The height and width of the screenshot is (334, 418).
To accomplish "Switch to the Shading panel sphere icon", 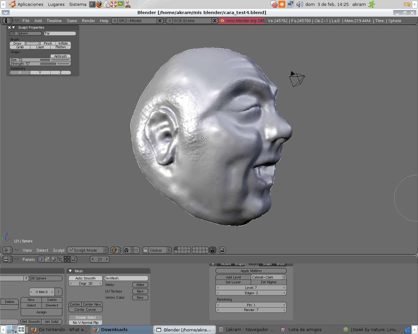I will pyautogui.click(x=54, y=259).
